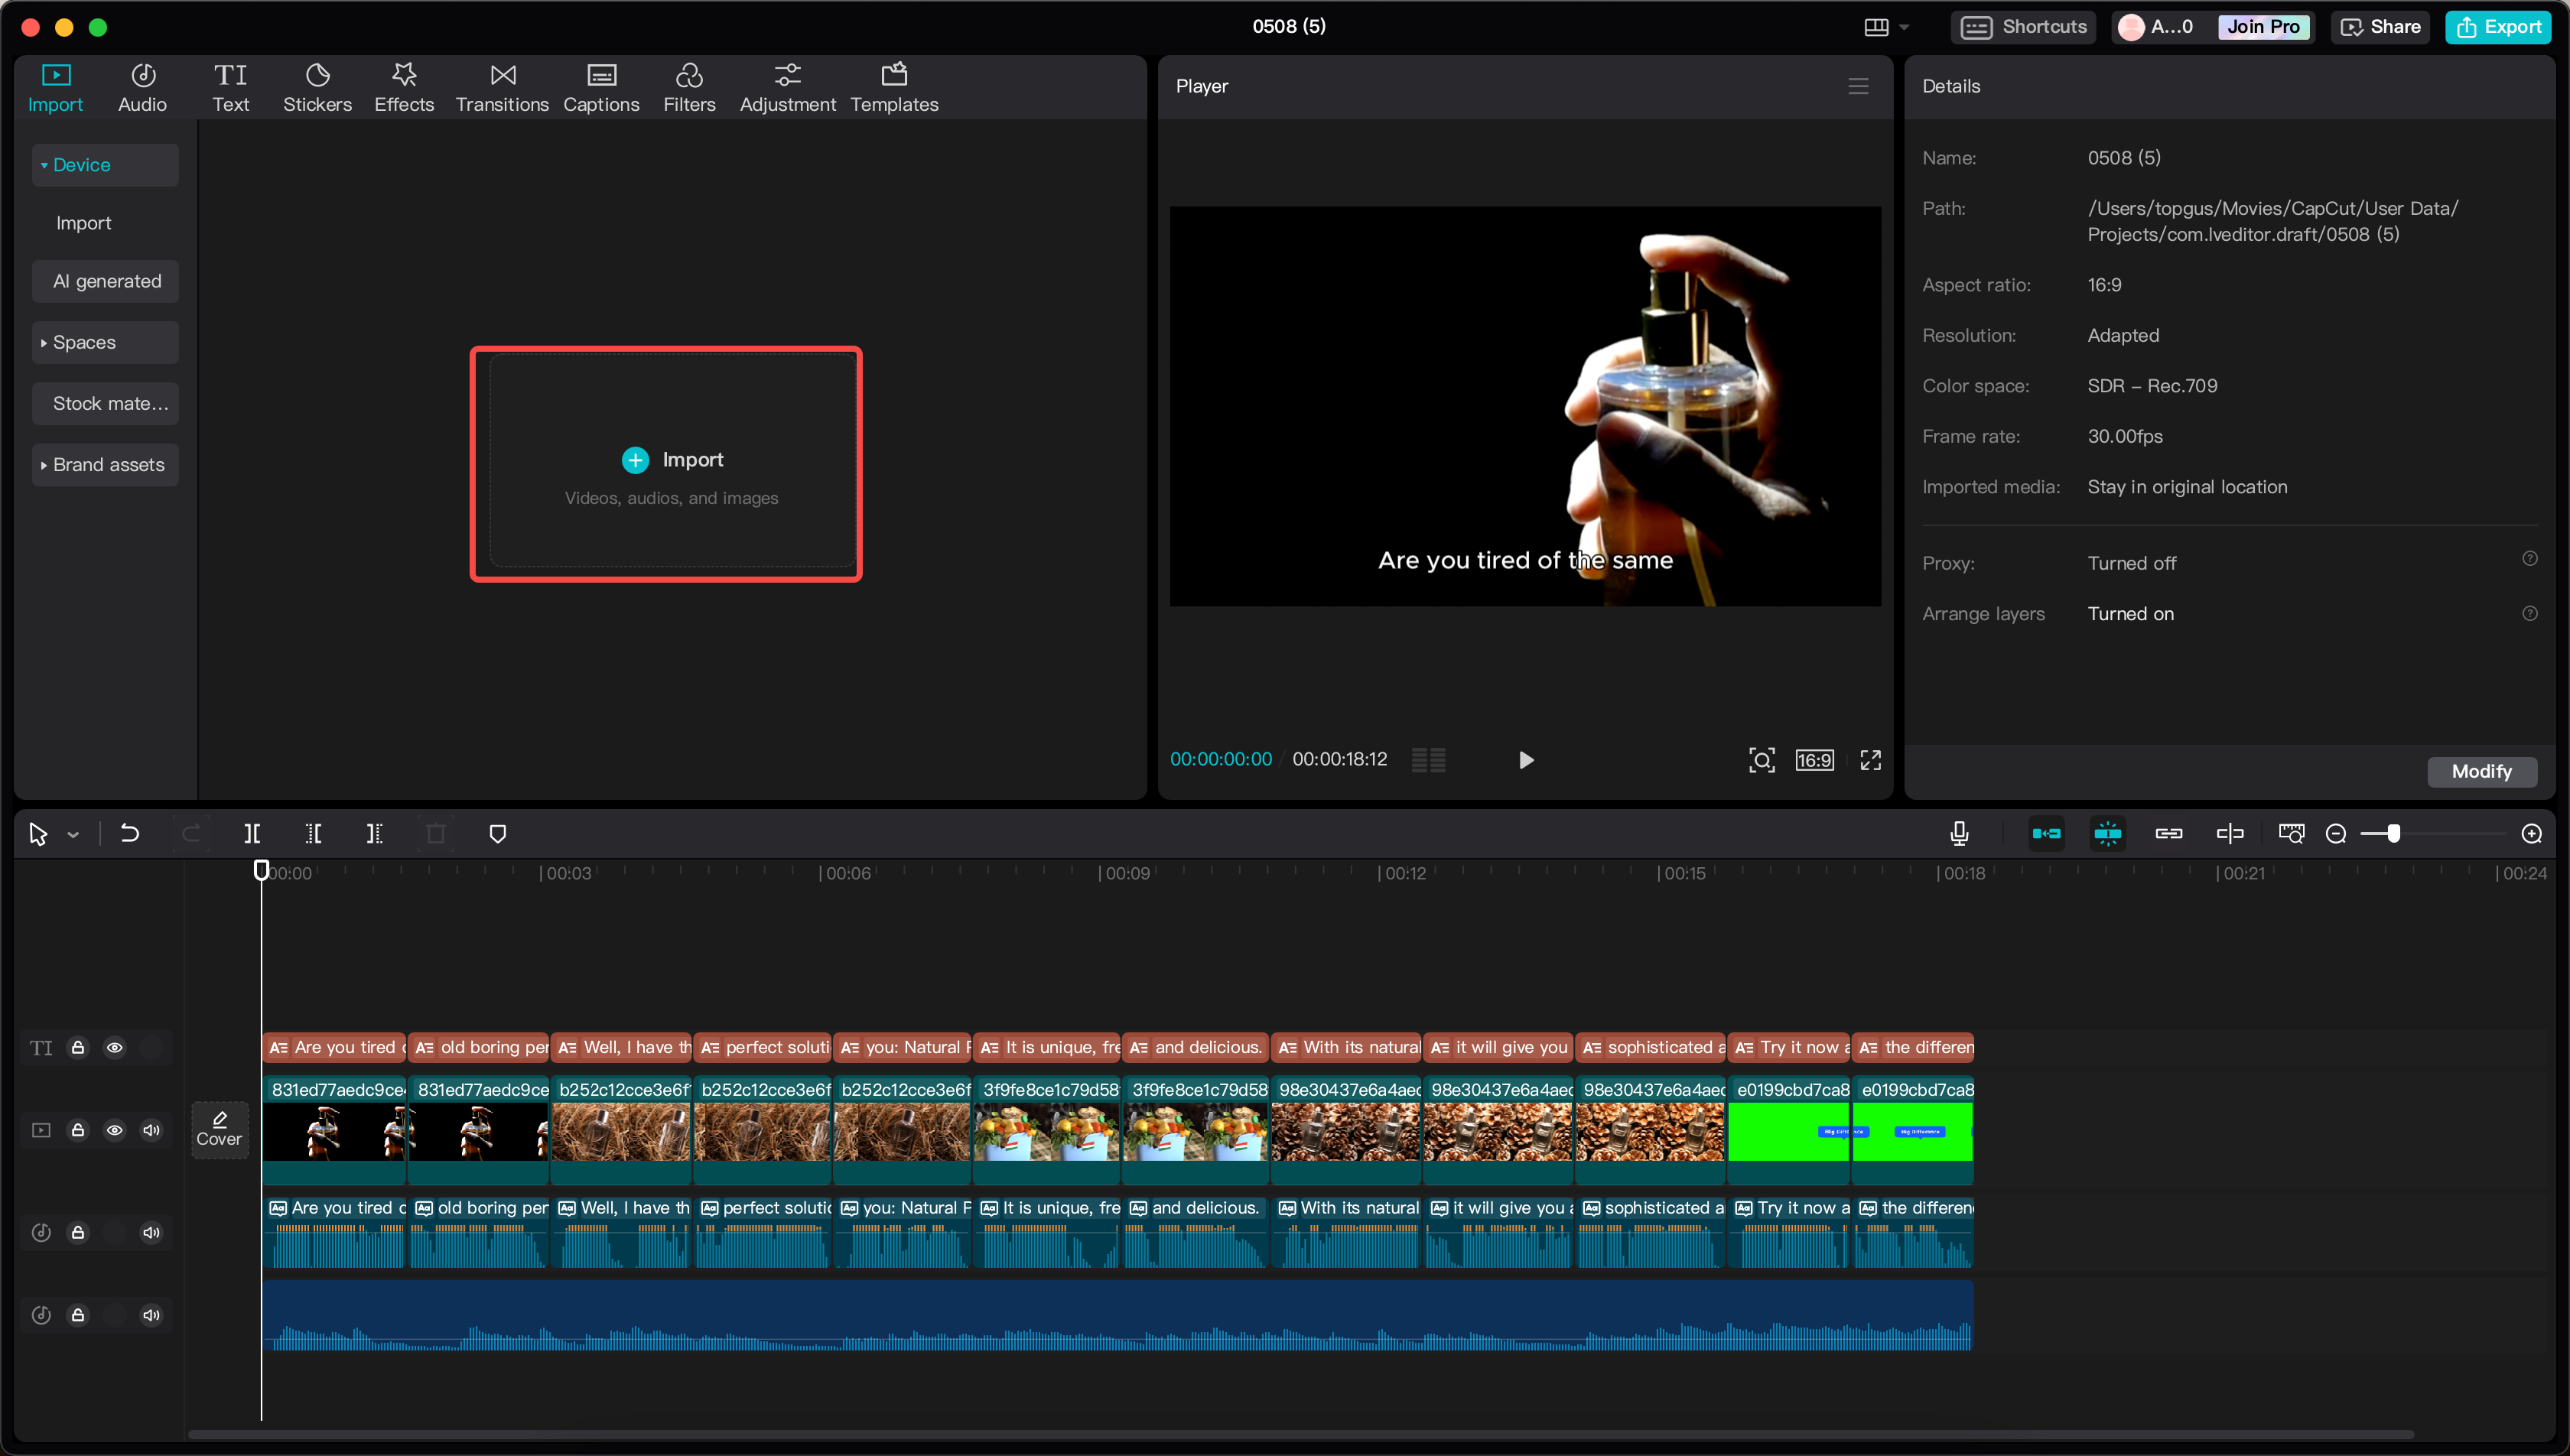2570x1456 pixels.
Task: Click the Export button
Action: (2498, 27)
